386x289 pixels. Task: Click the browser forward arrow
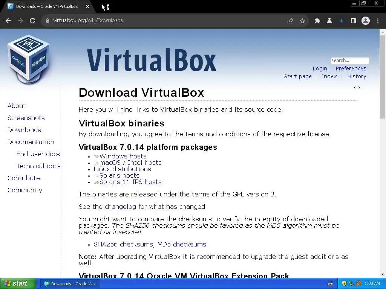20,21
